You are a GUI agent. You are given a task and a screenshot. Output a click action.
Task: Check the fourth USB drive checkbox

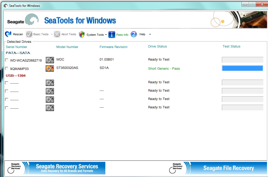[7, 108]
